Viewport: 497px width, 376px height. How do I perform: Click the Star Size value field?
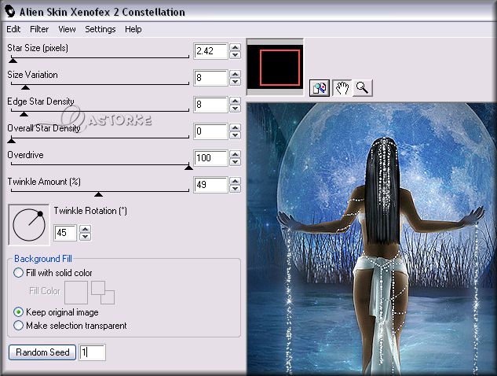[210, 51]
